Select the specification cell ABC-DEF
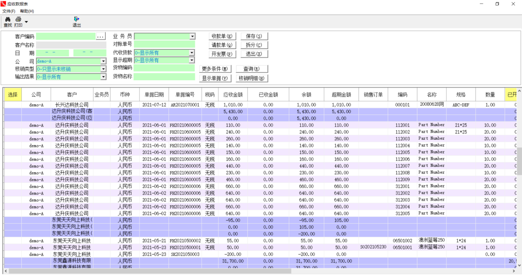The height and width of the screenshot is (280, 522). (x=461, y=105)
